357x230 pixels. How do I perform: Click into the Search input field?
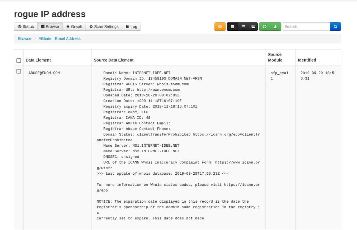[x=306, y=26]
